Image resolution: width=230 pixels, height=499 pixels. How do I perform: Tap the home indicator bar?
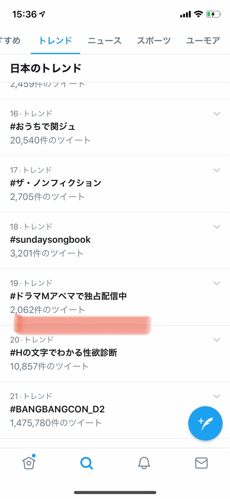point(115,493)
